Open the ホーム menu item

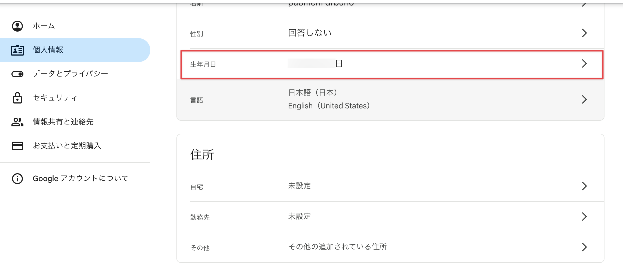(75, 26)
